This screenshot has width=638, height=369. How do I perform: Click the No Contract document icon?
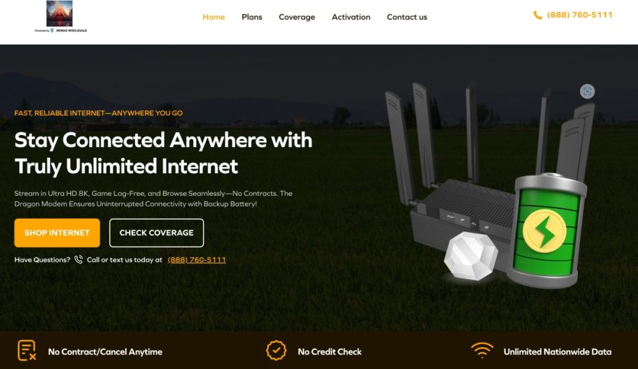click(x=27, y=350)
